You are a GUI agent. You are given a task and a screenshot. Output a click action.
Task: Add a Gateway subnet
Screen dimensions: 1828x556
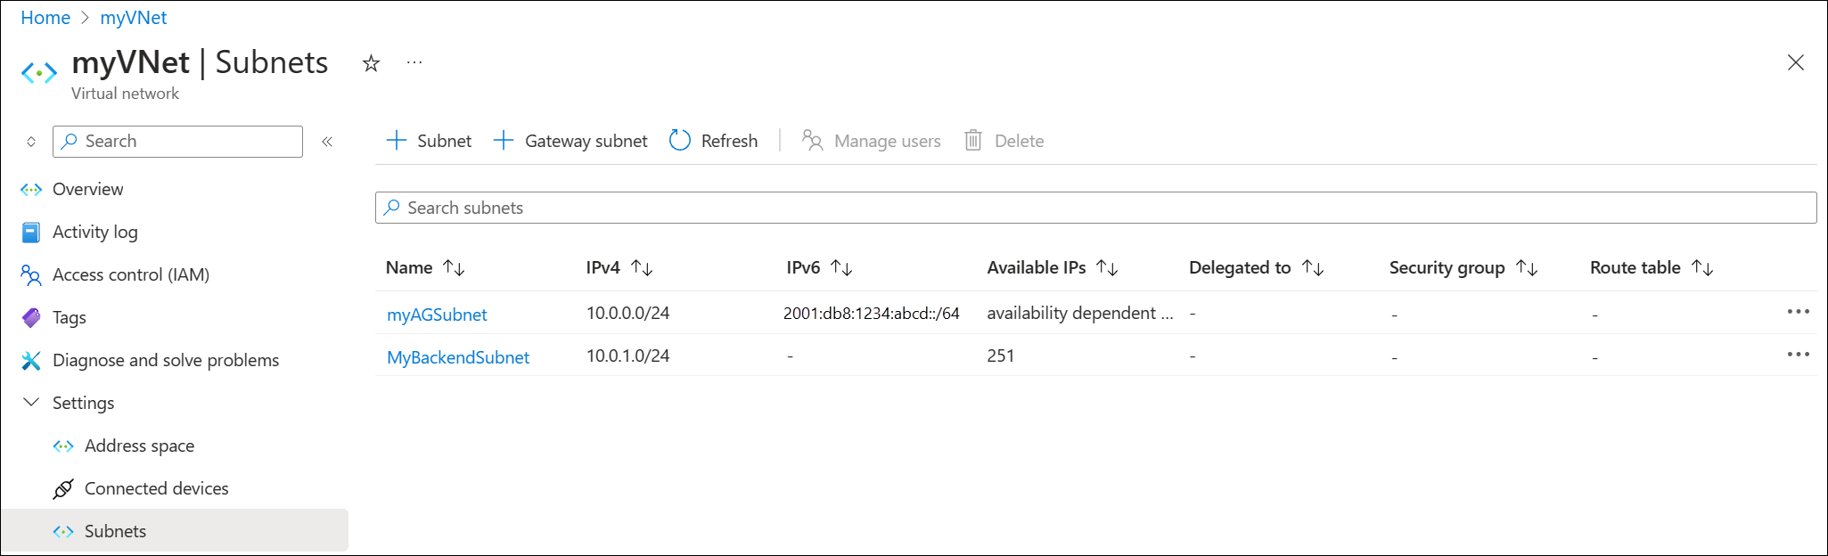tap(570, 141)
